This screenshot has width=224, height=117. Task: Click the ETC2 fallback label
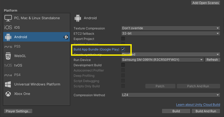pyautogui.click(x=84, y=34)
